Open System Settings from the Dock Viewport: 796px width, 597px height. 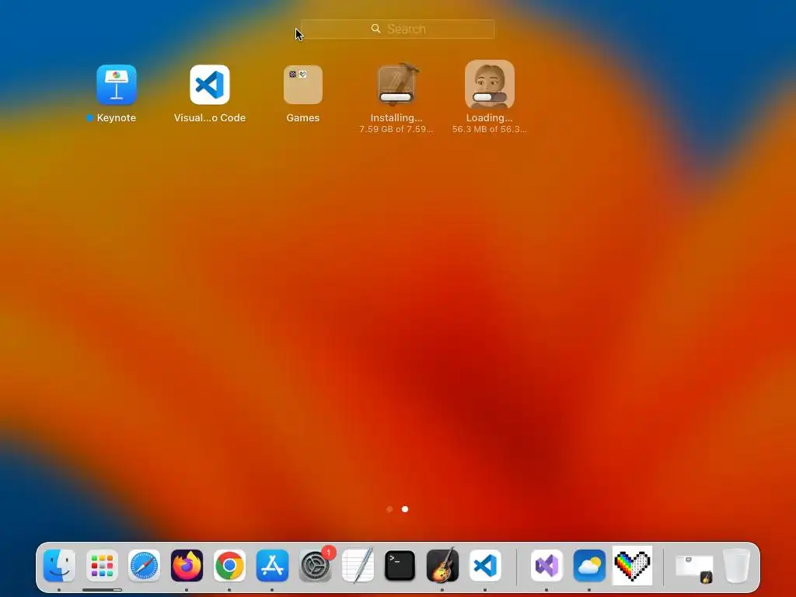(315, 566)
